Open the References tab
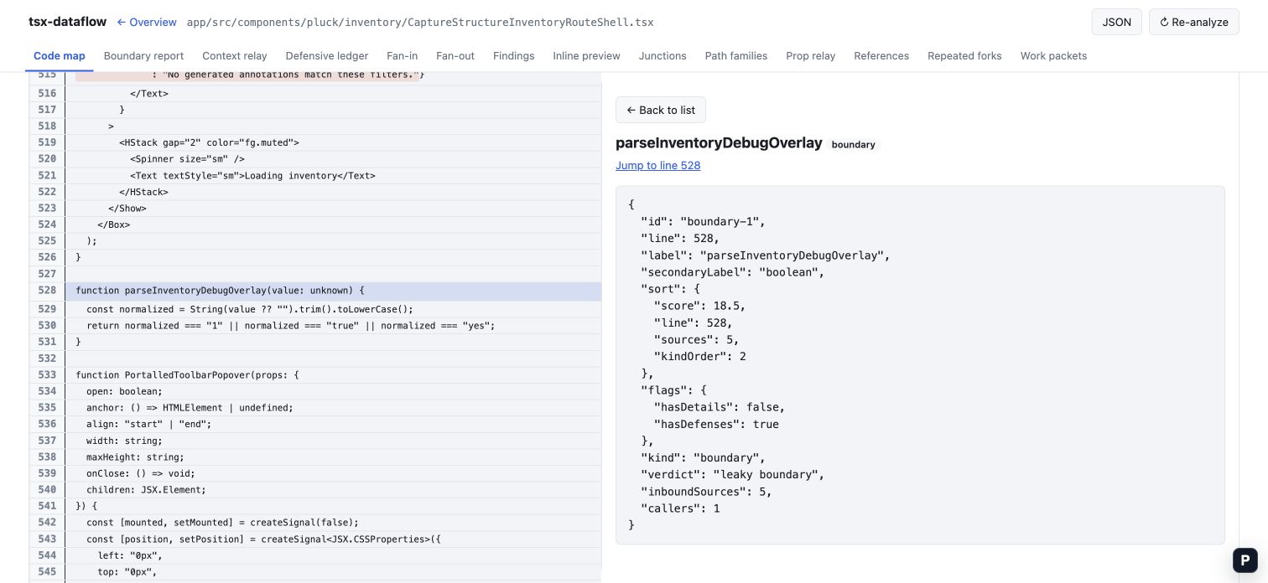The width and height of the screenshot is (1268, 583). (x=881, y=55)
